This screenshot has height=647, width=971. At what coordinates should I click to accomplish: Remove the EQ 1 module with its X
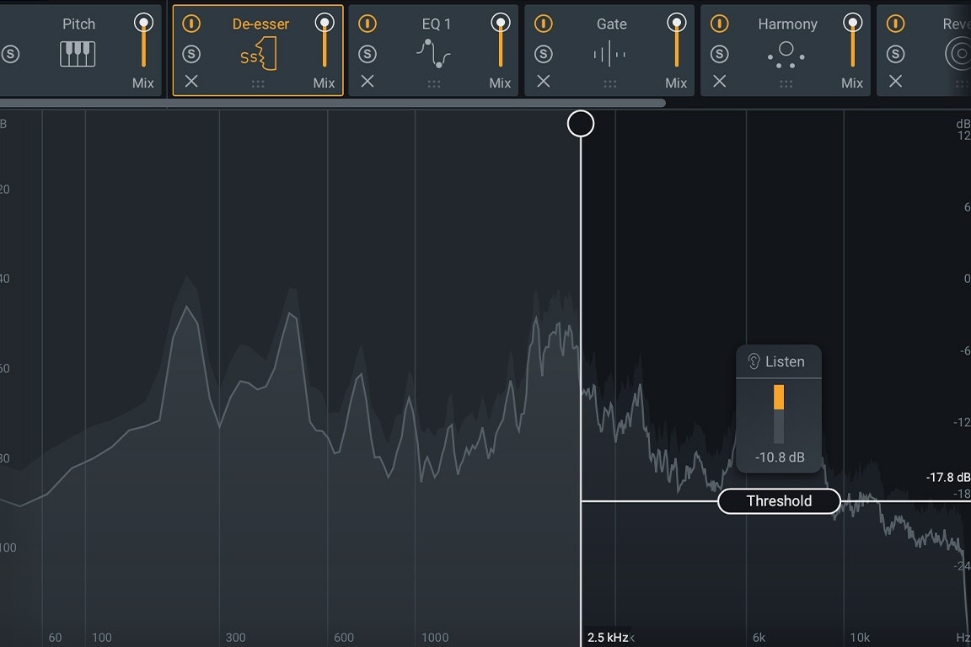pos(367,82)
